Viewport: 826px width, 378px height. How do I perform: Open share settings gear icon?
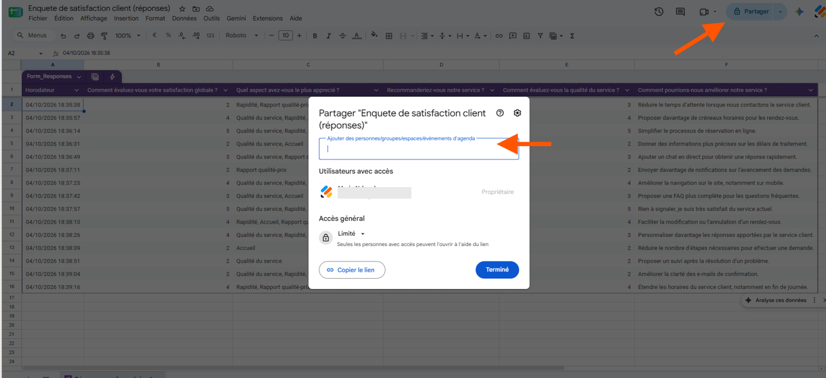tap(517, 113)
